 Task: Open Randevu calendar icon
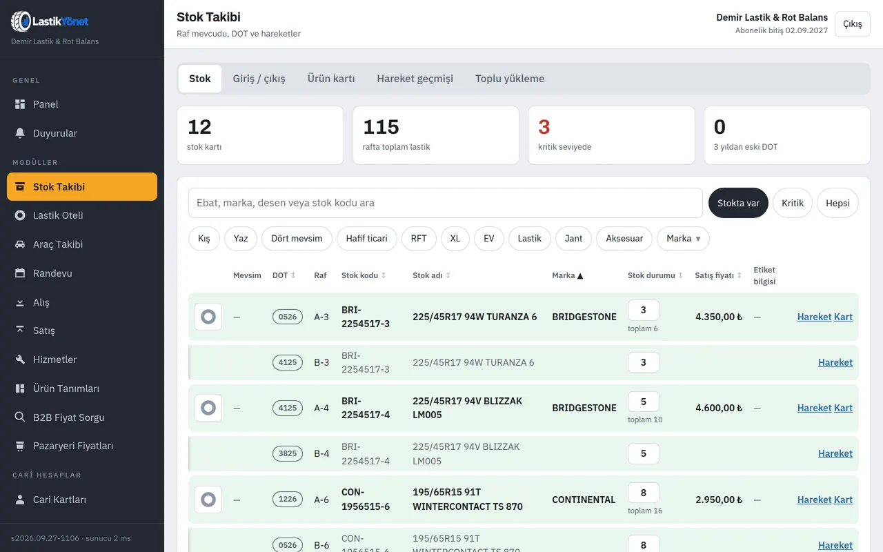tap(20, 273)
